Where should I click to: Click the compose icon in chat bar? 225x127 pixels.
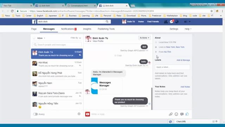coord(213,121)
